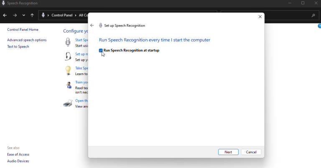
Task: Click the printer icon for the reference card
Action: (68, 103)
